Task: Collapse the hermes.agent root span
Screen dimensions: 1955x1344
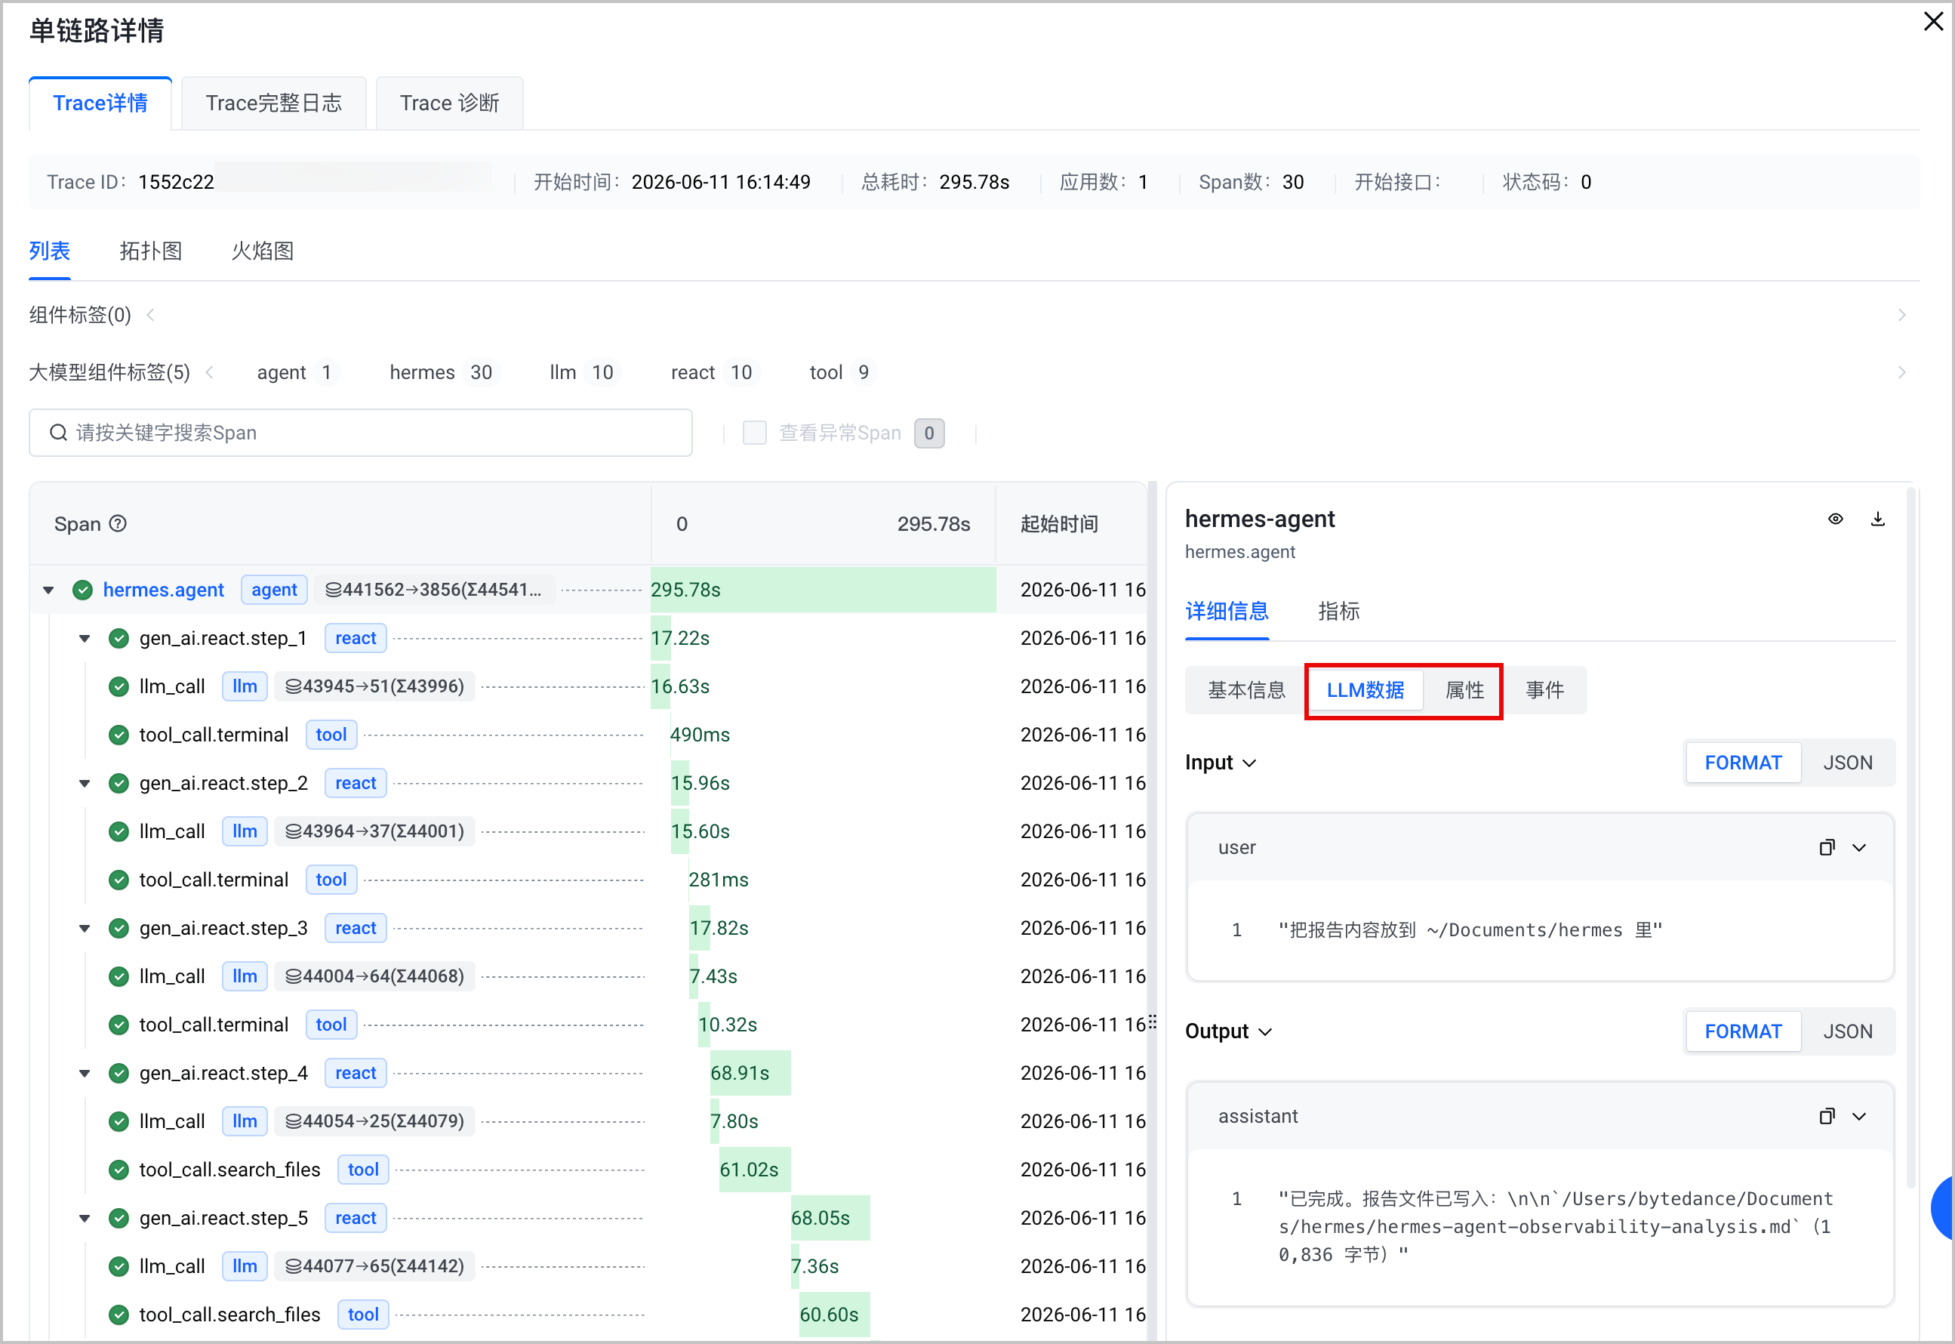Action: coord(49,590)
